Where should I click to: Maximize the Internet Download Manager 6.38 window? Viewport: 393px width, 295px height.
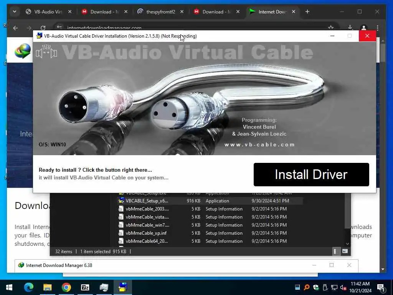tap(332, 265)
